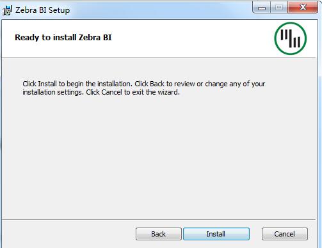Viewport: 322px width, 248px height.
Task: Click the divider line above the buttons
Action: [x=159, y=219]
